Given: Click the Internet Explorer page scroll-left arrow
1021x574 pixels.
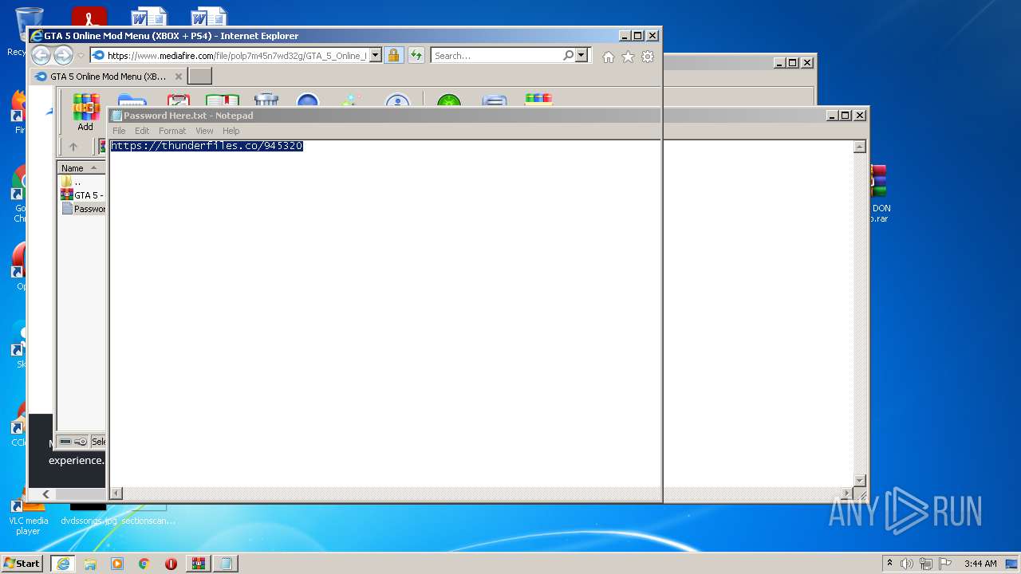Looking at the screenshot, I should click(45, 494).
